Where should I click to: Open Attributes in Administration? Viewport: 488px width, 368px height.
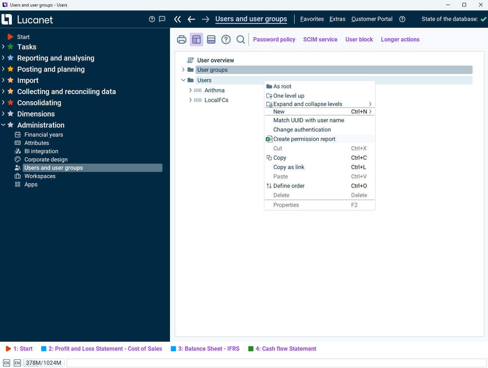pos(36,143)
